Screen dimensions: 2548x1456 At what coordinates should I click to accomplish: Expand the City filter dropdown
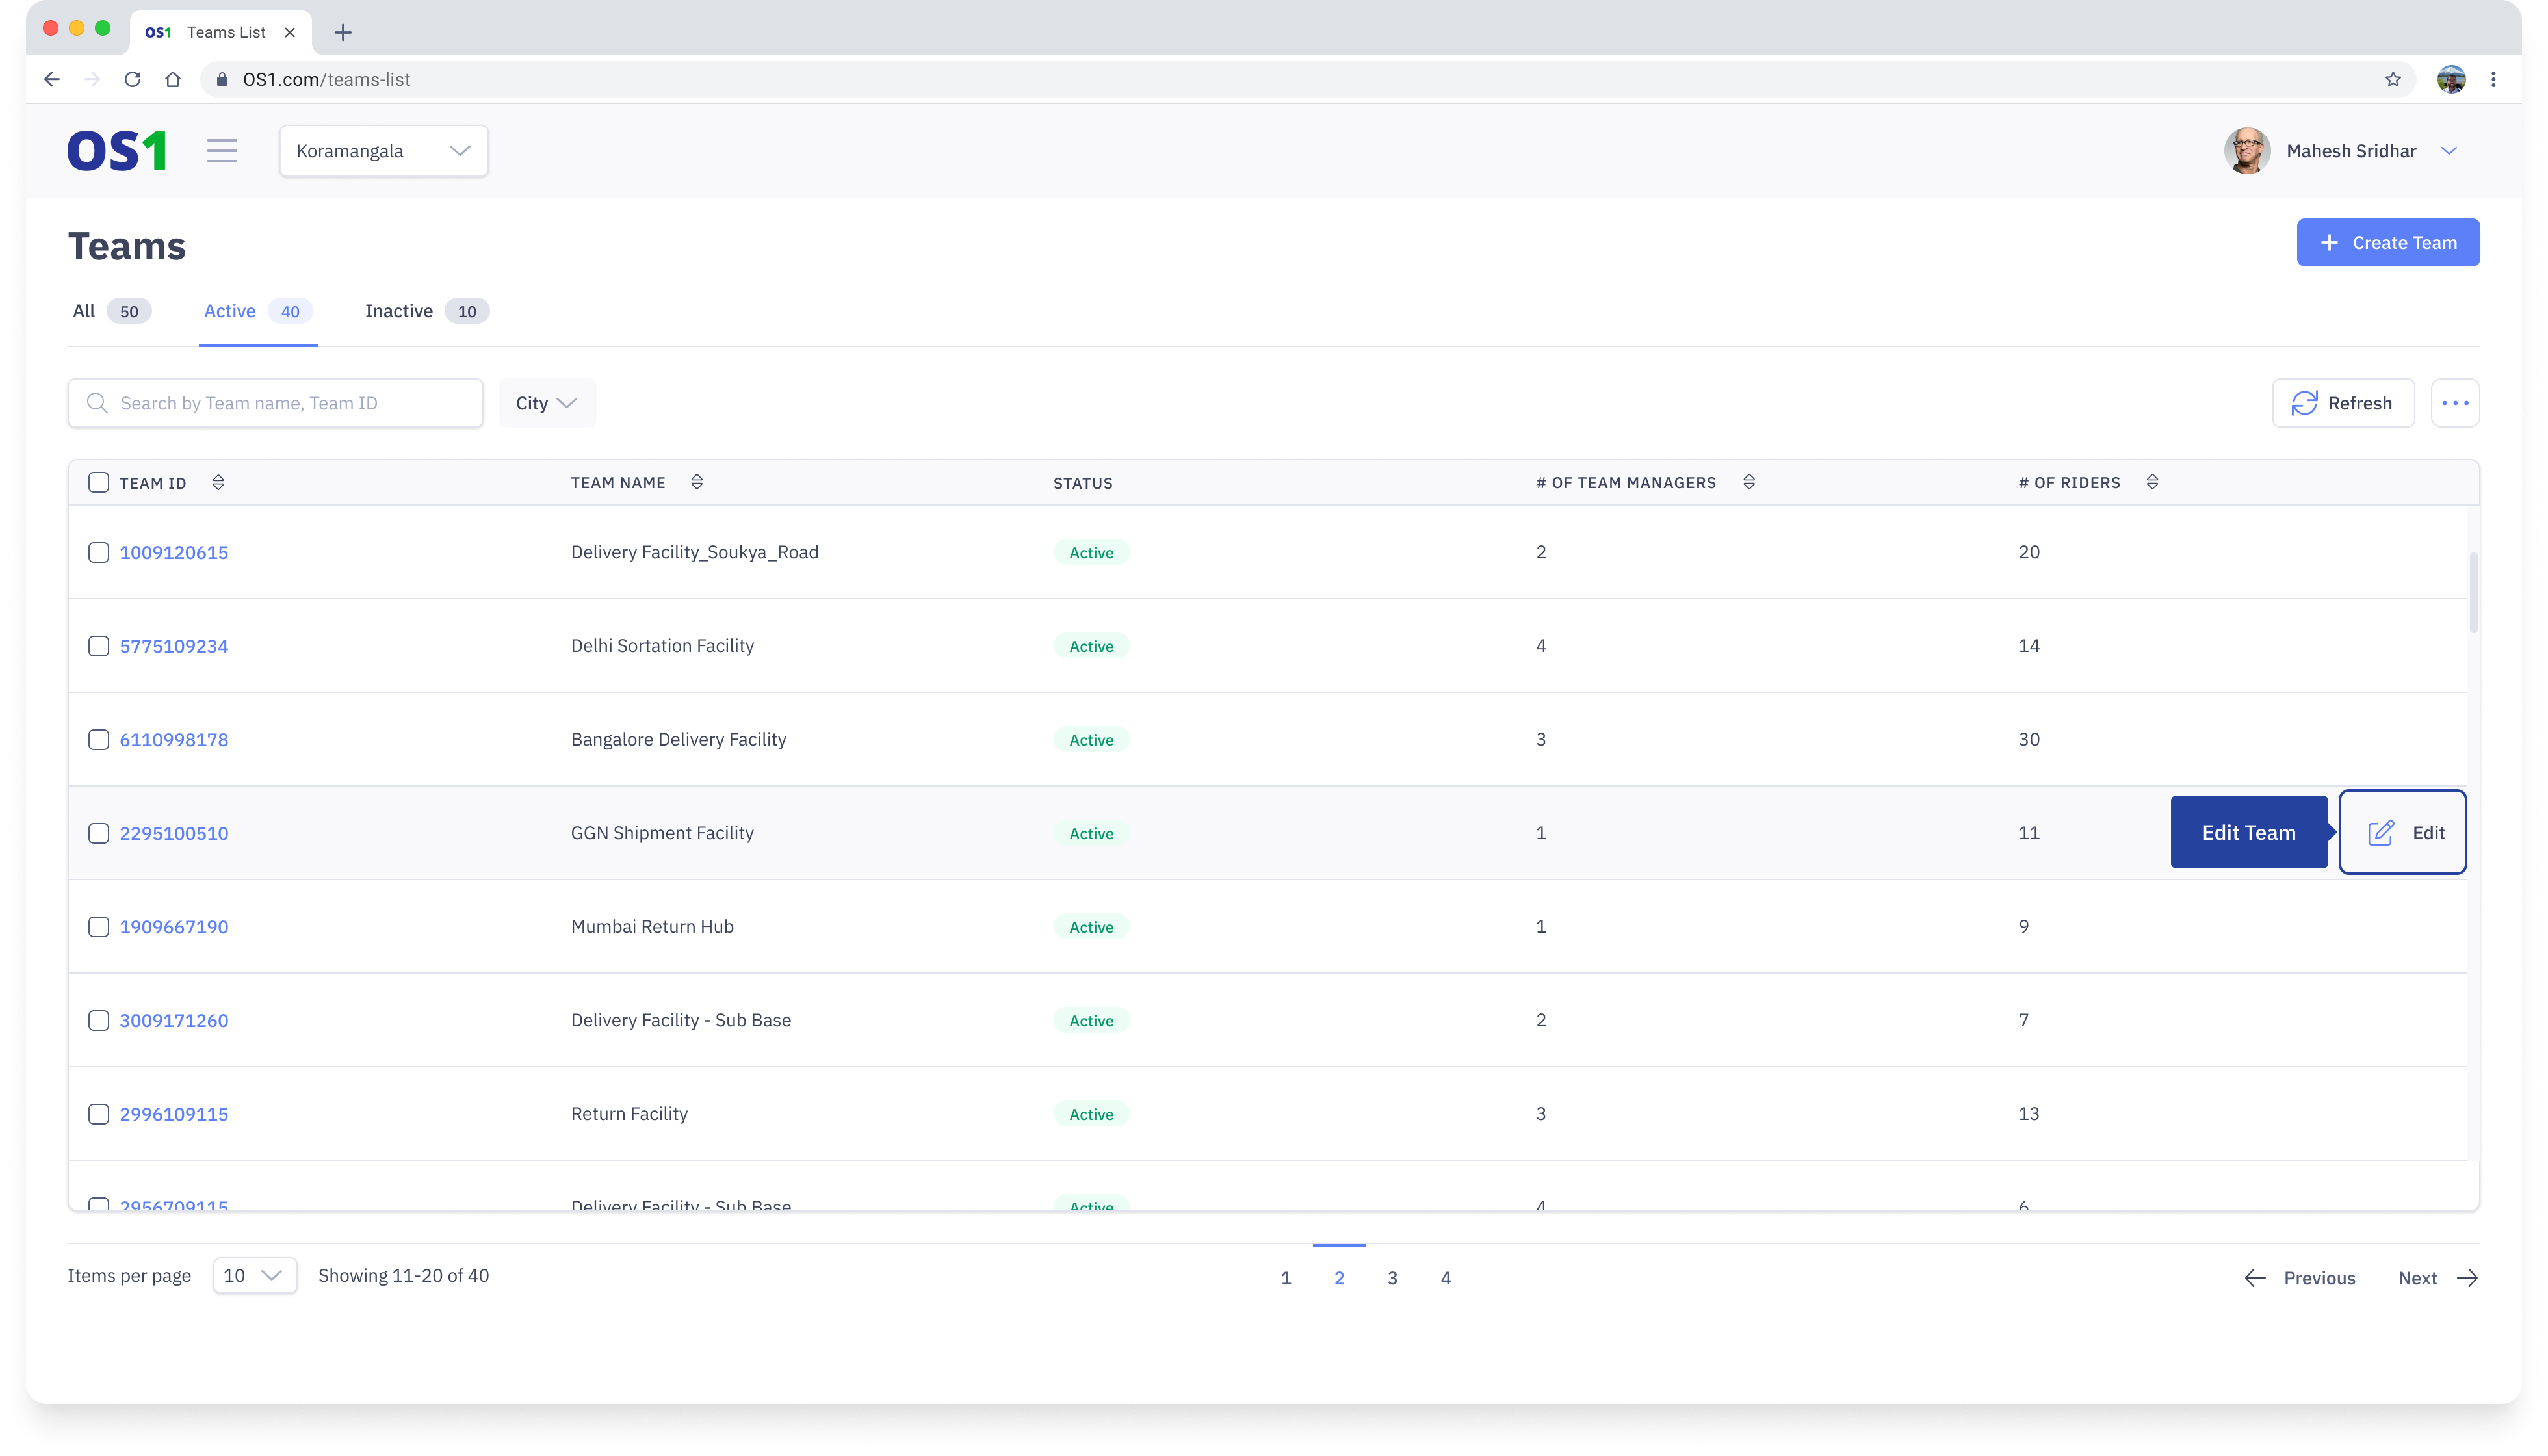pos(546,403)
